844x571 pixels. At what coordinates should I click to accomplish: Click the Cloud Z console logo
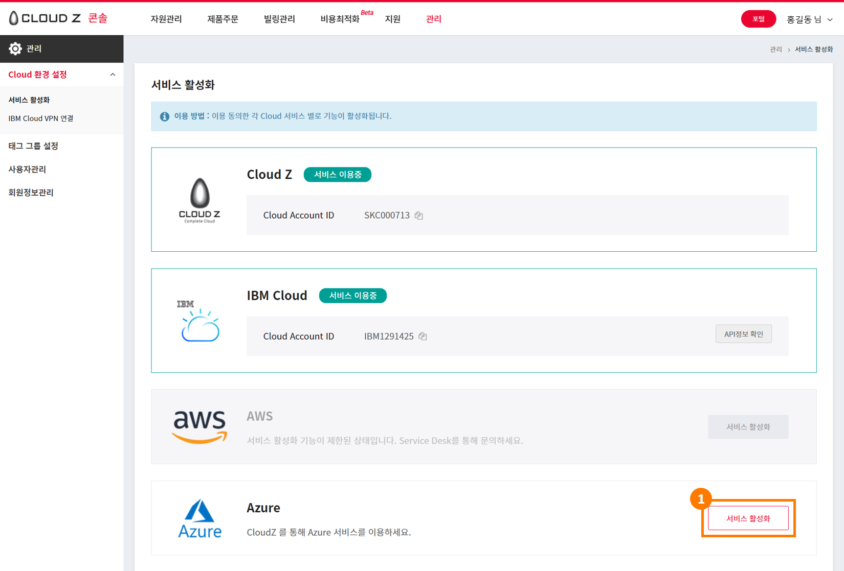[58, 18]
